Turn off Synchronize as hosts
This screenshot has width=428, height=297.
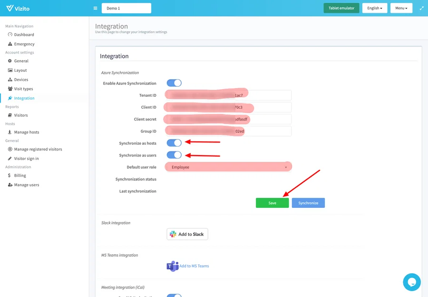point(174,143)
